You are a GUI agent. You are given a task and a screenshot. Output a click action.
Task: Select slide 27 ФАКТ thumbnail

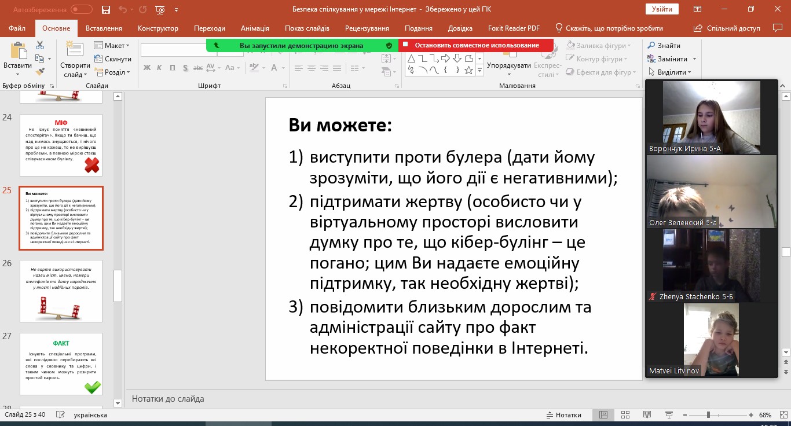61,365
